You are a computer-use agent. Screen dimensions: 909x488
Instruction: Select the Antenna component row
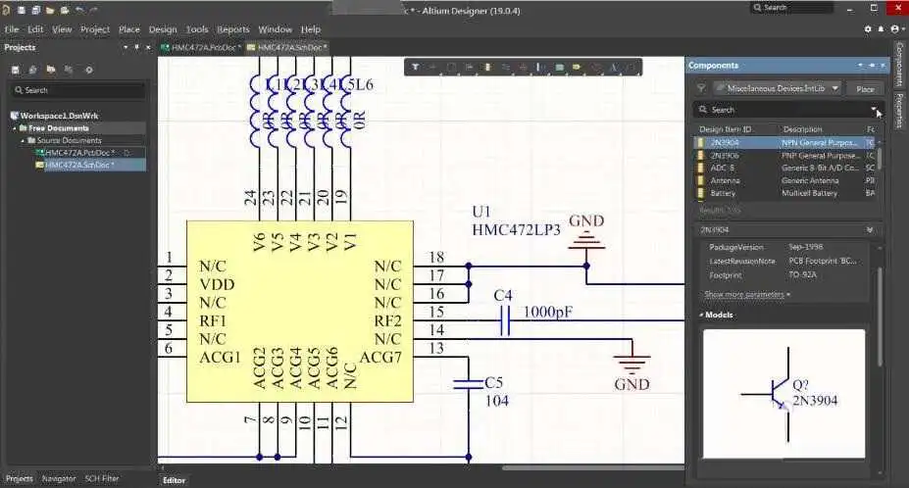pyautogui.click(x=786, y=180)
